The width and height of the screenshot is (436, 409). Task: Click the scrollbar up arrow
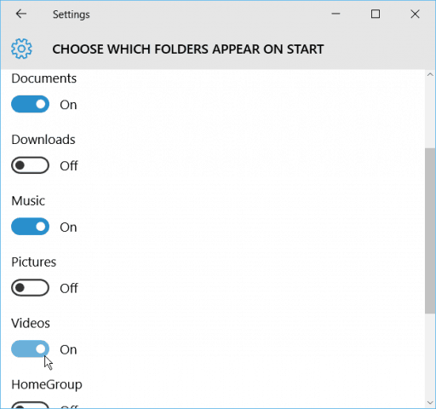[430, 75]
